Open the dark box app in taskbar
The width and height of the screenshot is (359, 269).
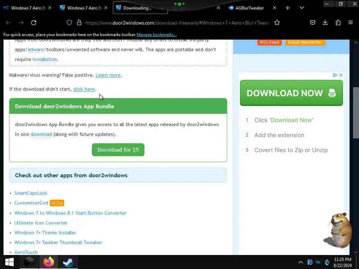(29, 262)
